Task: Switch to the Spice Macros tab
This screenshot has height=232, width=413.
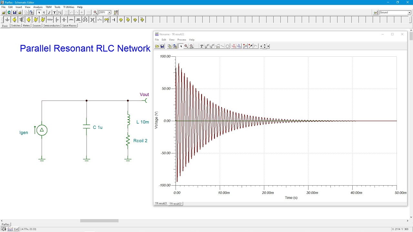Action: coord(69,25)
